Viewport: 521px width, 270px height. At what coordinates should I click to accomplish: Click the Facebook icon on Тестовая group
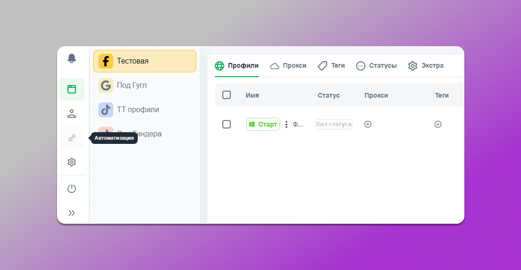106,61
